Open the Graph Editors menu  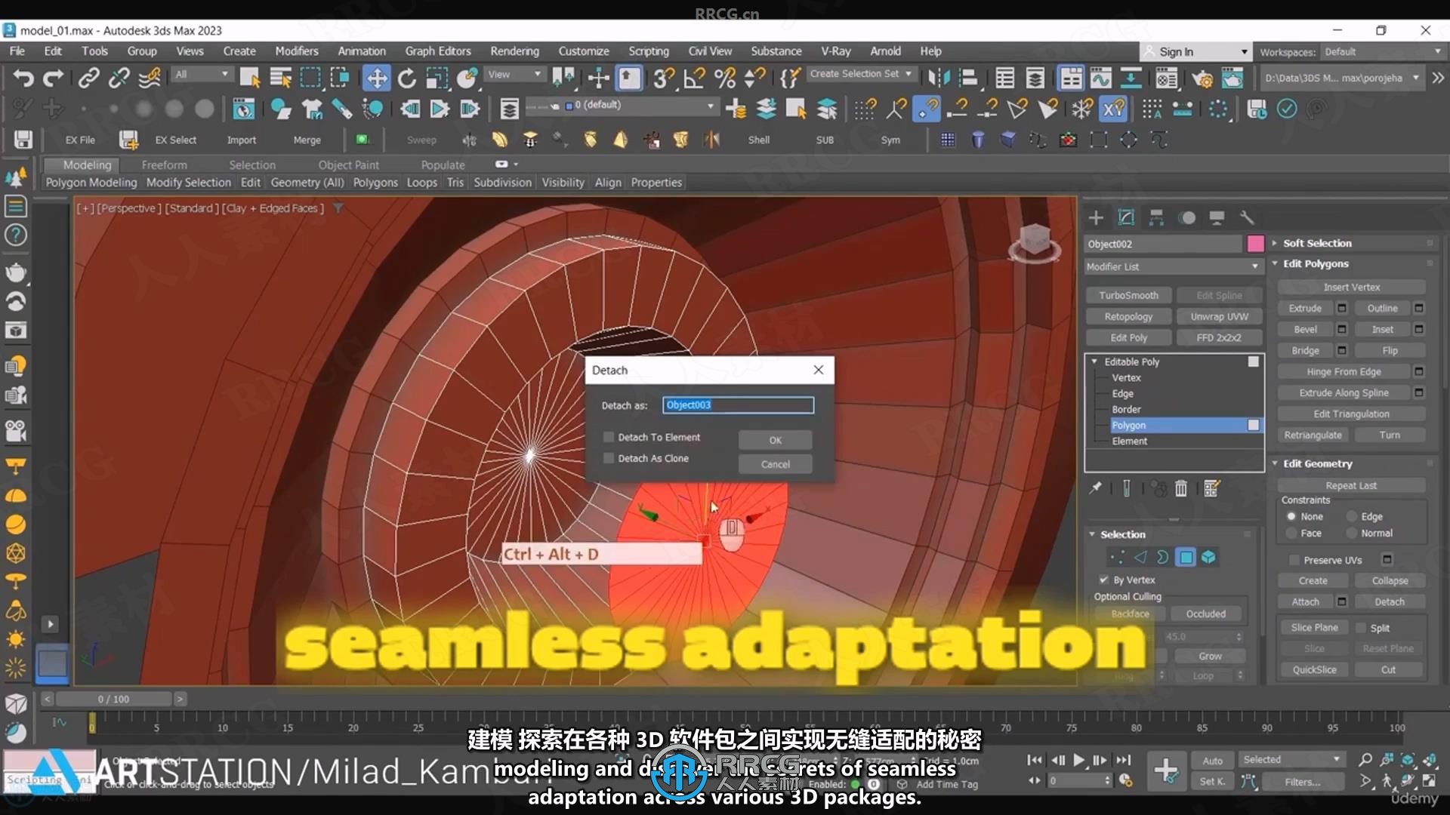click(438, 51)
